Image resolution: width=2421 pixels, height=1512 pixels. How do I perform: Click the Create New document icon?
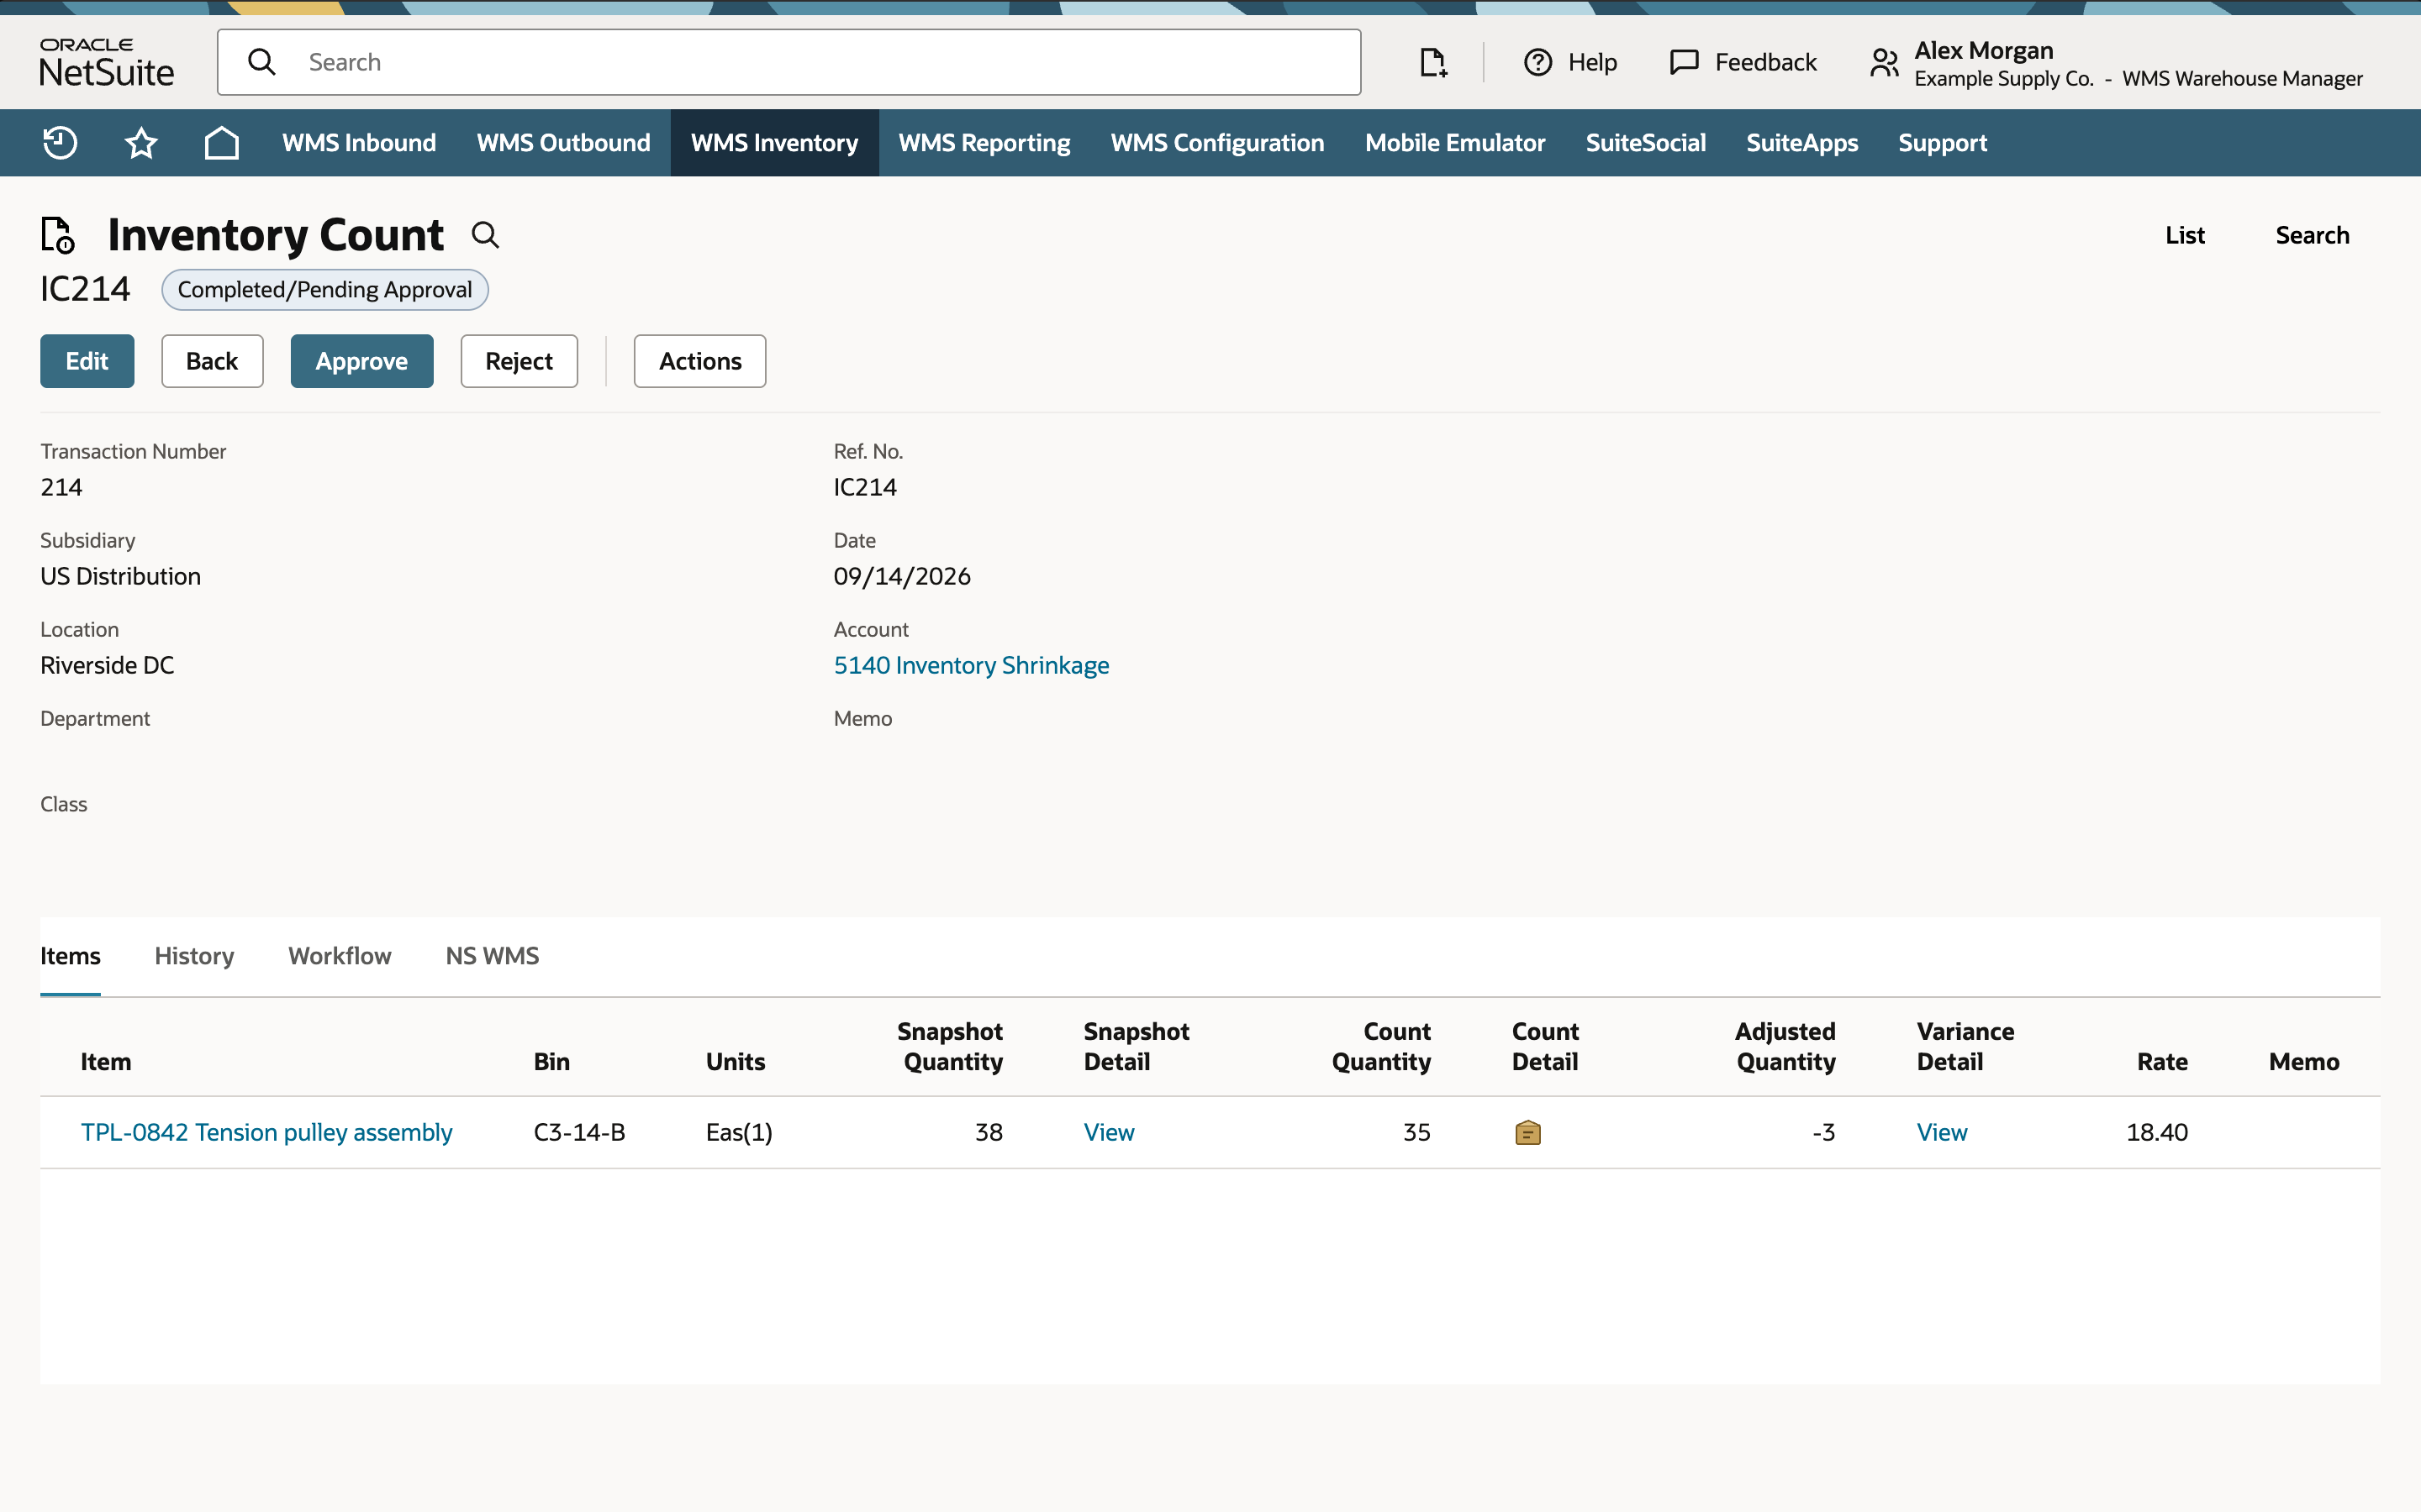pyautogui.click(x=1432, y=62)
